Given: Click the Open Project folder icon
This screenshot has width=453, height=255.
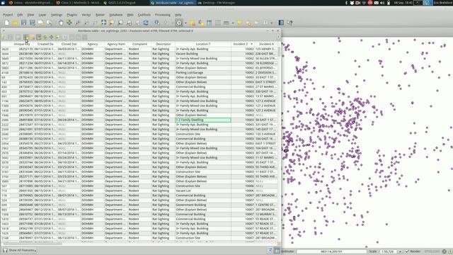Looking at the screenshot, I should pyautogui.click(x=15, y=23).
